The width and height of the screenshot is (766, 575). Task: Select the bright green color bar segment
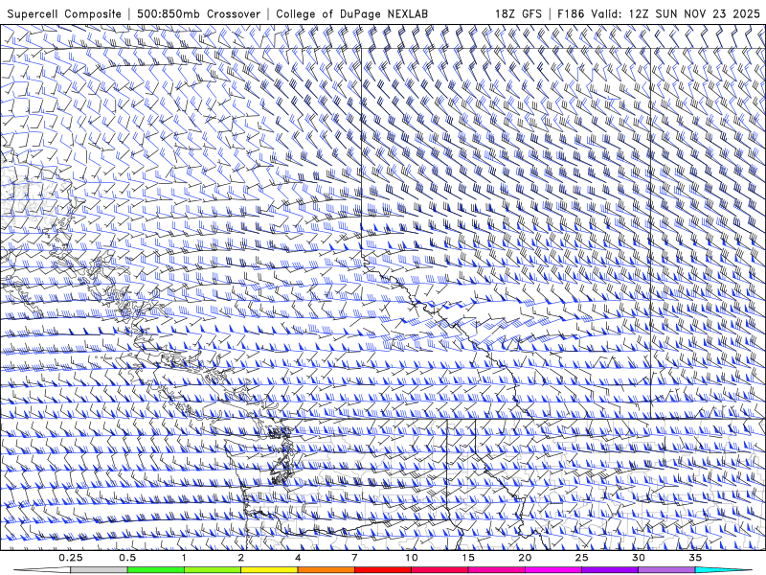point(155,570)
